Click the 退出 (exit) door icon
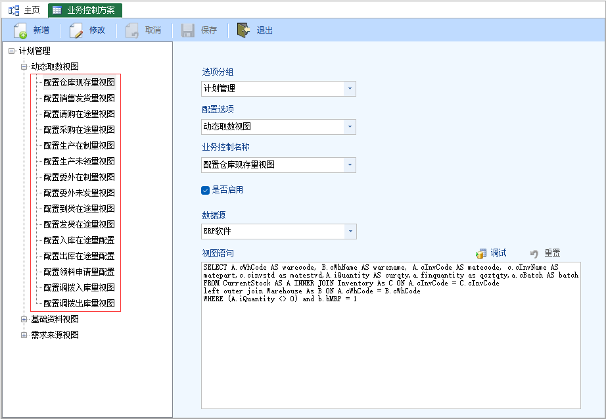The width and height of the screenshot is (606, 419). click(243, 30)
